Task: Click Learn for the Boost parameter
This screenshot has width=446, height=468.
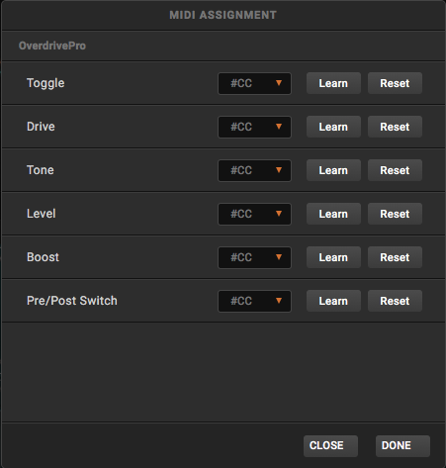Action: (333, 257)
